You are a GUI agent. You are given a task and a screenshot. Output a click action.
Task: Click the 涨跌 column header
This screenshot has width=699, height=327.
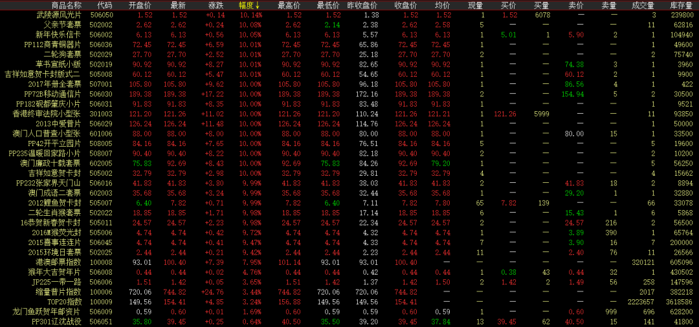coord(216,5)
